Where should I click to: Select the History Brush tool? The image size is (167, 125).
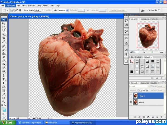click(x=4, y=57)
